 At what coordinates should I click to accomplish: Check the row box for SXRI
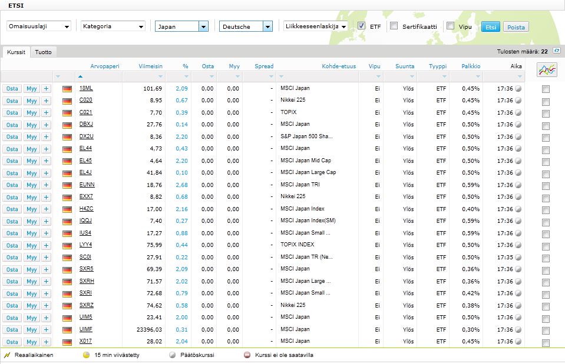546,295
